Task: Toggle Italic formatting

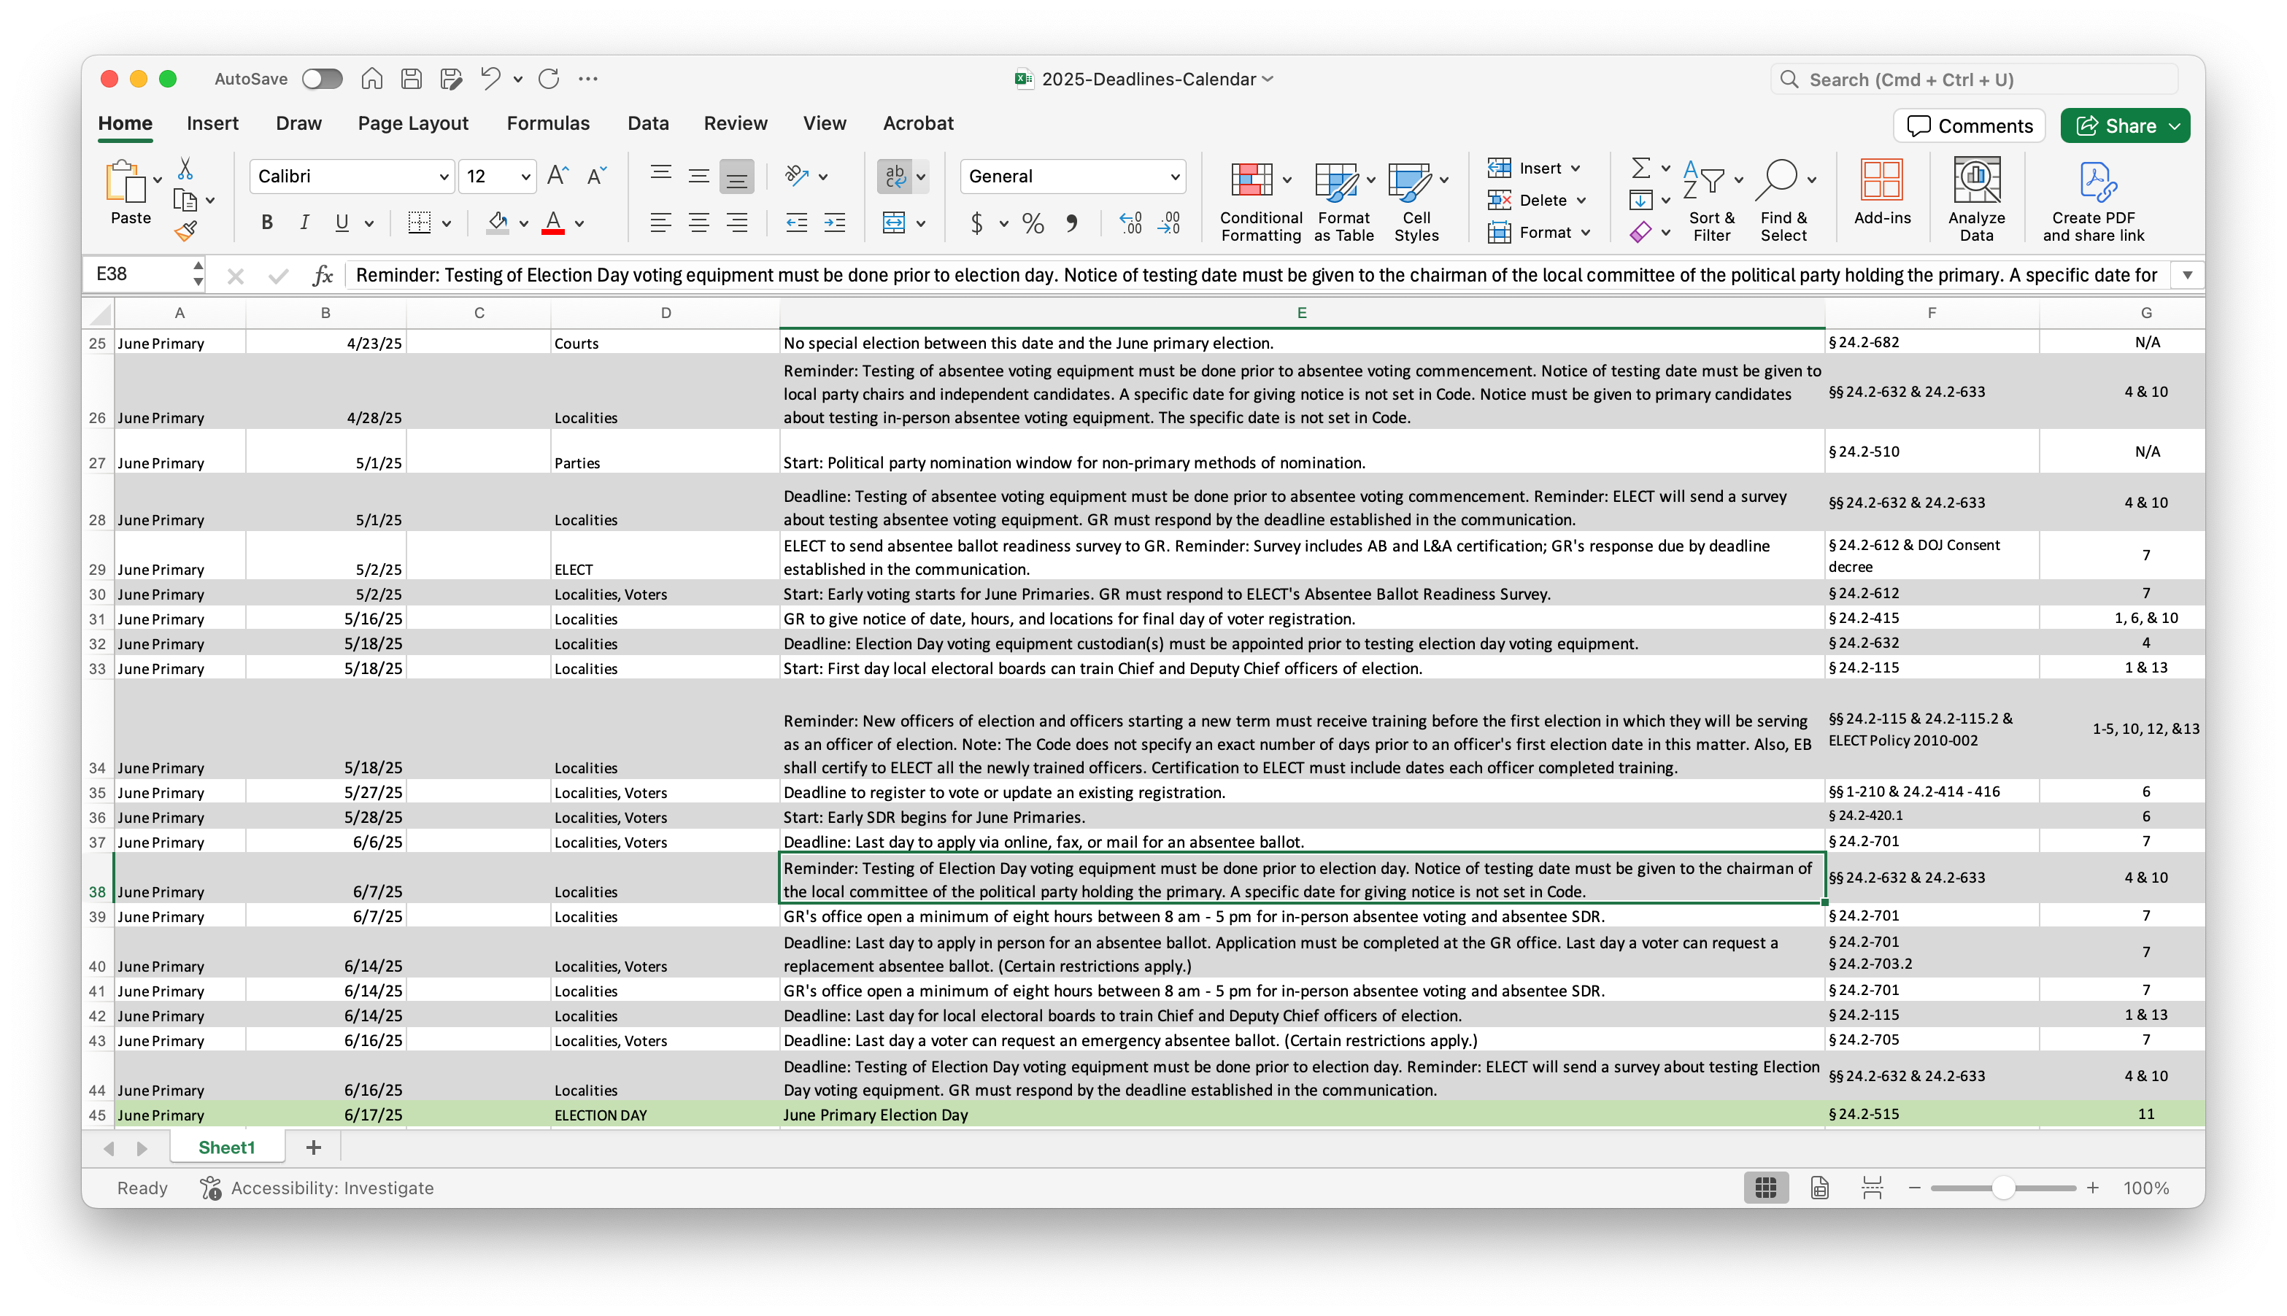Action: pyautogui.click(x=304, y=222)
